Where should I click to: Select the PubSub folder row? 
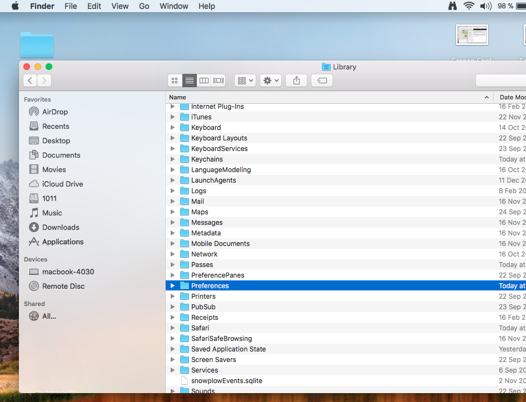(346, 307)
